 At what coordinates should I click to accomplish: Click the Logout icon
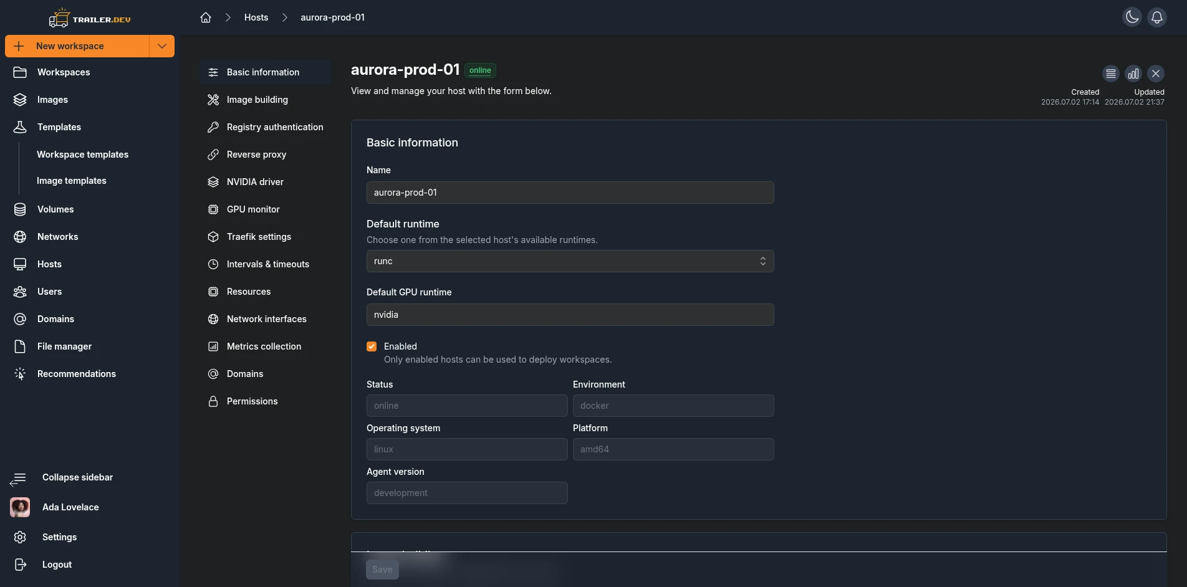point(20,565)
